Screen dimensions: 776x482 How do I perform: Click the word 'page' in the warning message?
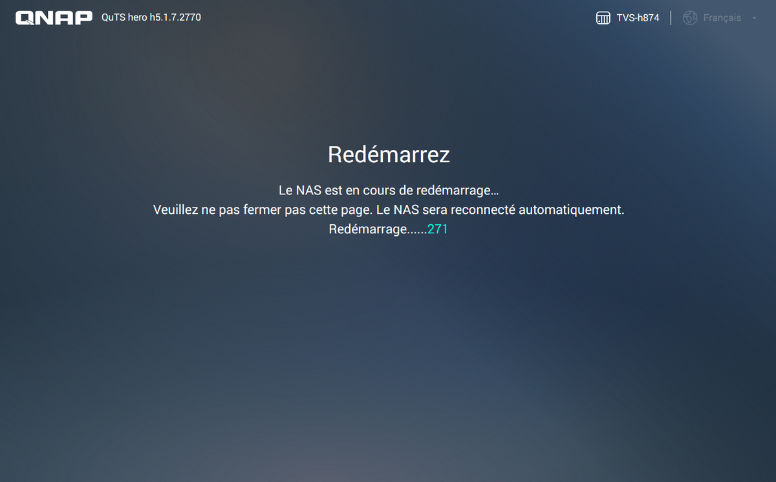click(355, 210)
